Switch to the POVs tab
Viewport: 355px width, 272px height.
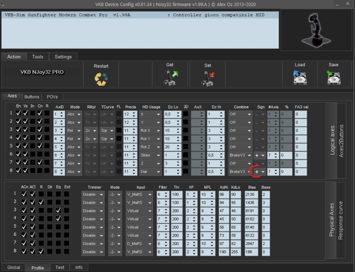pyautogui.click(x=52, y=97)
